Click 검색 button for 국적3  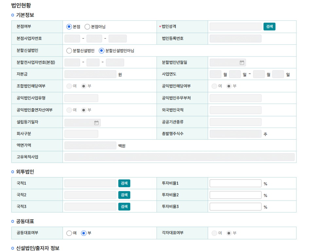click(124, 207)
